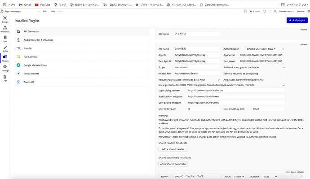Click the gift box icon in top bar
This screenshot has width=310, height=179.
[245, 11]
